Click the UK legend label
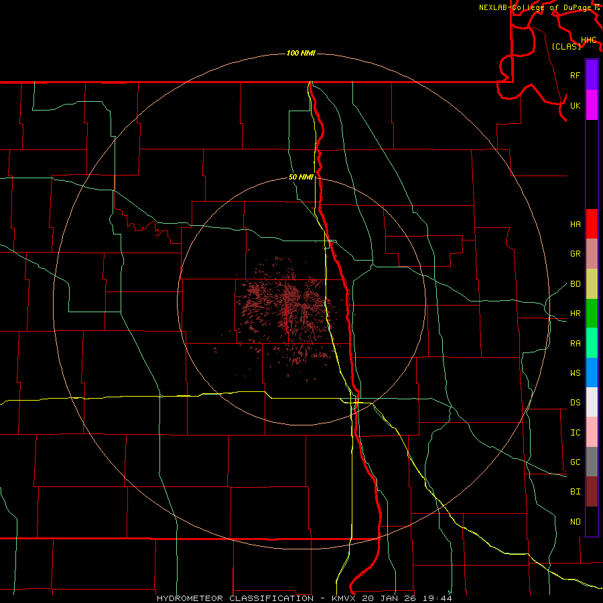Screen dimensions: 603x603 [575, 105]
